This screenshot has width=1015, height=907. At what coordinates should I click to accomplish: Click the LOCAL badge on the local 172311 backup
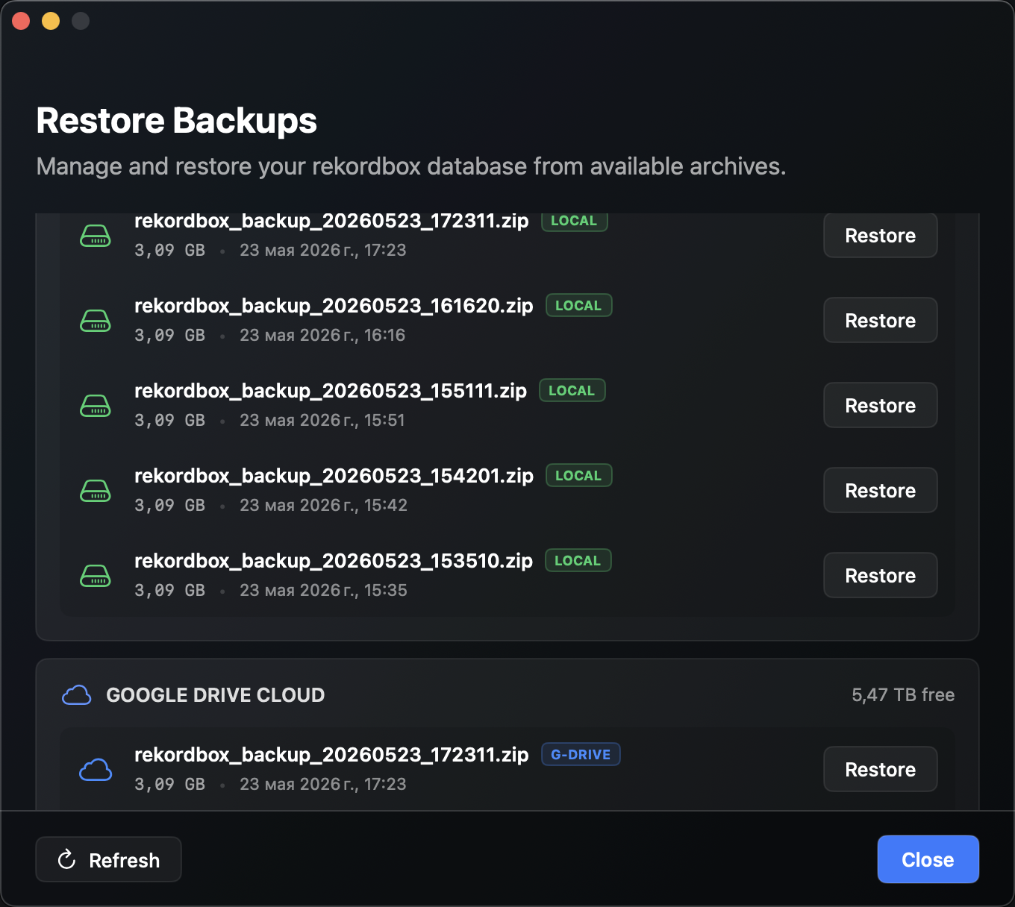575,221
